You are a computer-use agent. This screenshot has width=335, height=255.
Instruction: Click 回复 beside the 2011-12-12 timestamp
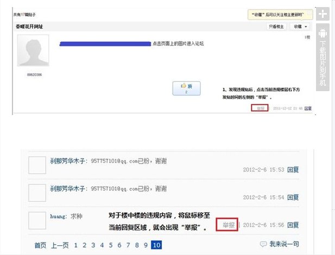[308, 109]
